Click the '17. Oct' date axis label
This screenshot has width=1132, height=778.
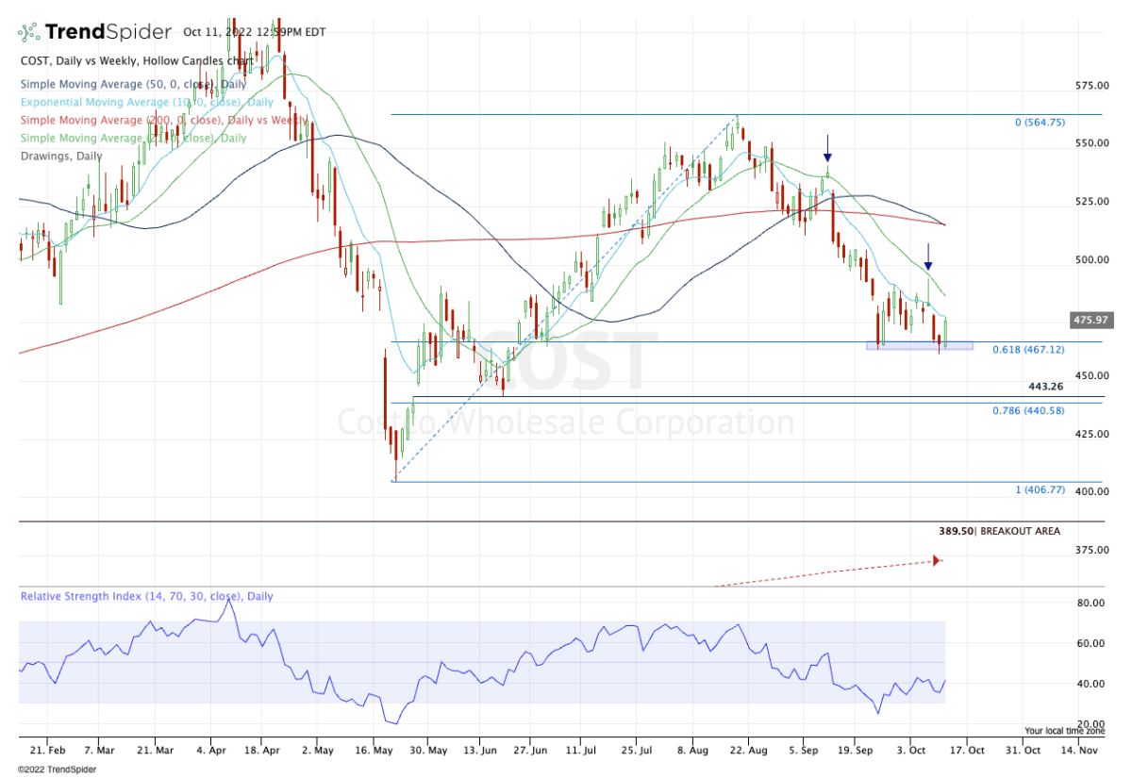pyautogui.click(x=966, y=750)
